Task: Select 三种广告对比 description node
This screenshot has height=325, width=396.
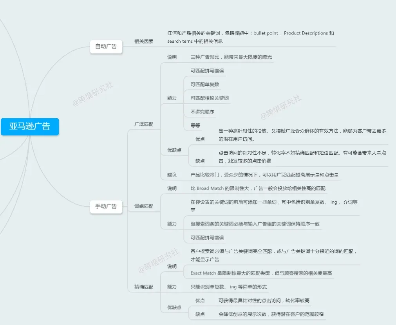Action: pos(231,57)
